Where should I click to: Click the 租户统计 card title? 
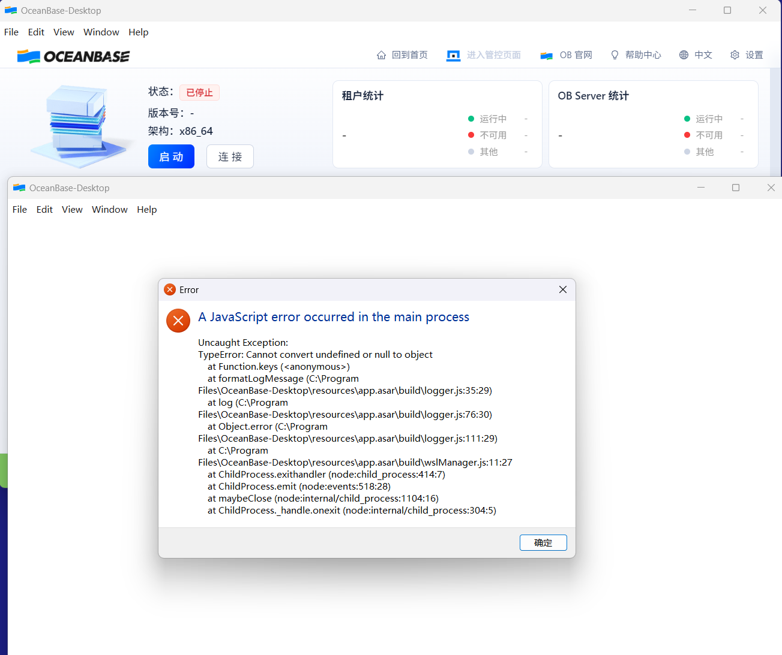[x=362, y=96]
